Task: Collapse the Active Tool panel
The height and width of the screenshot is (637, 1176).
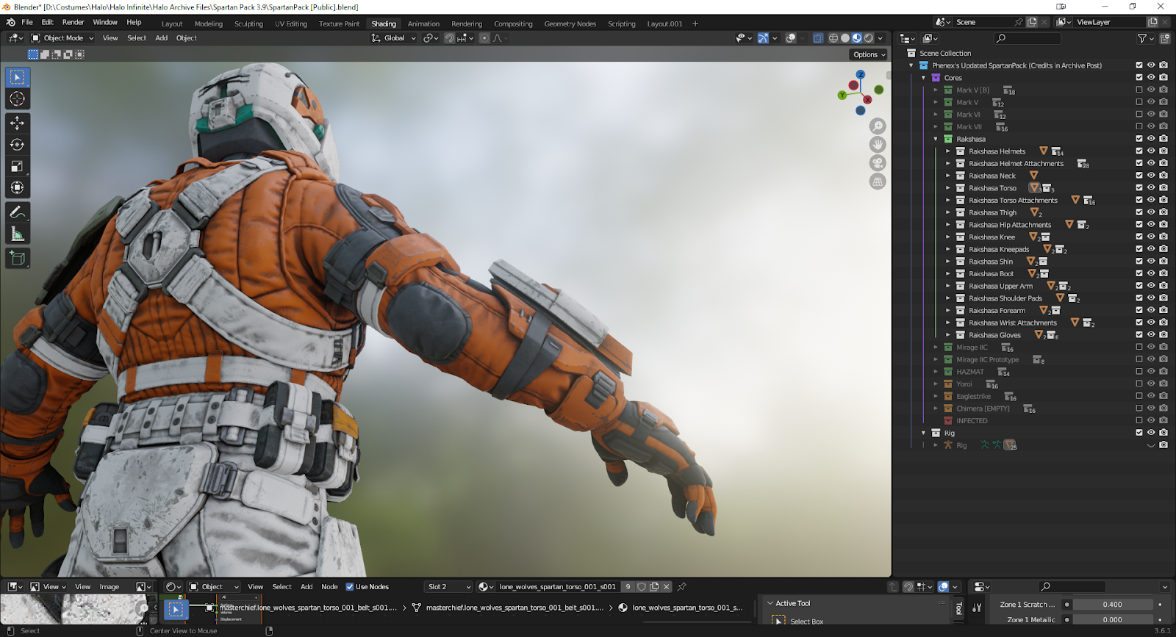Action: coord(770,603)
